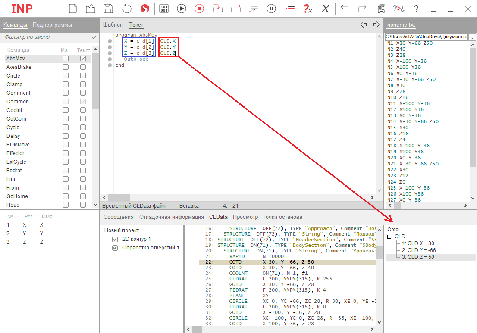Open the Отладочная информация tab

(171, 217)
